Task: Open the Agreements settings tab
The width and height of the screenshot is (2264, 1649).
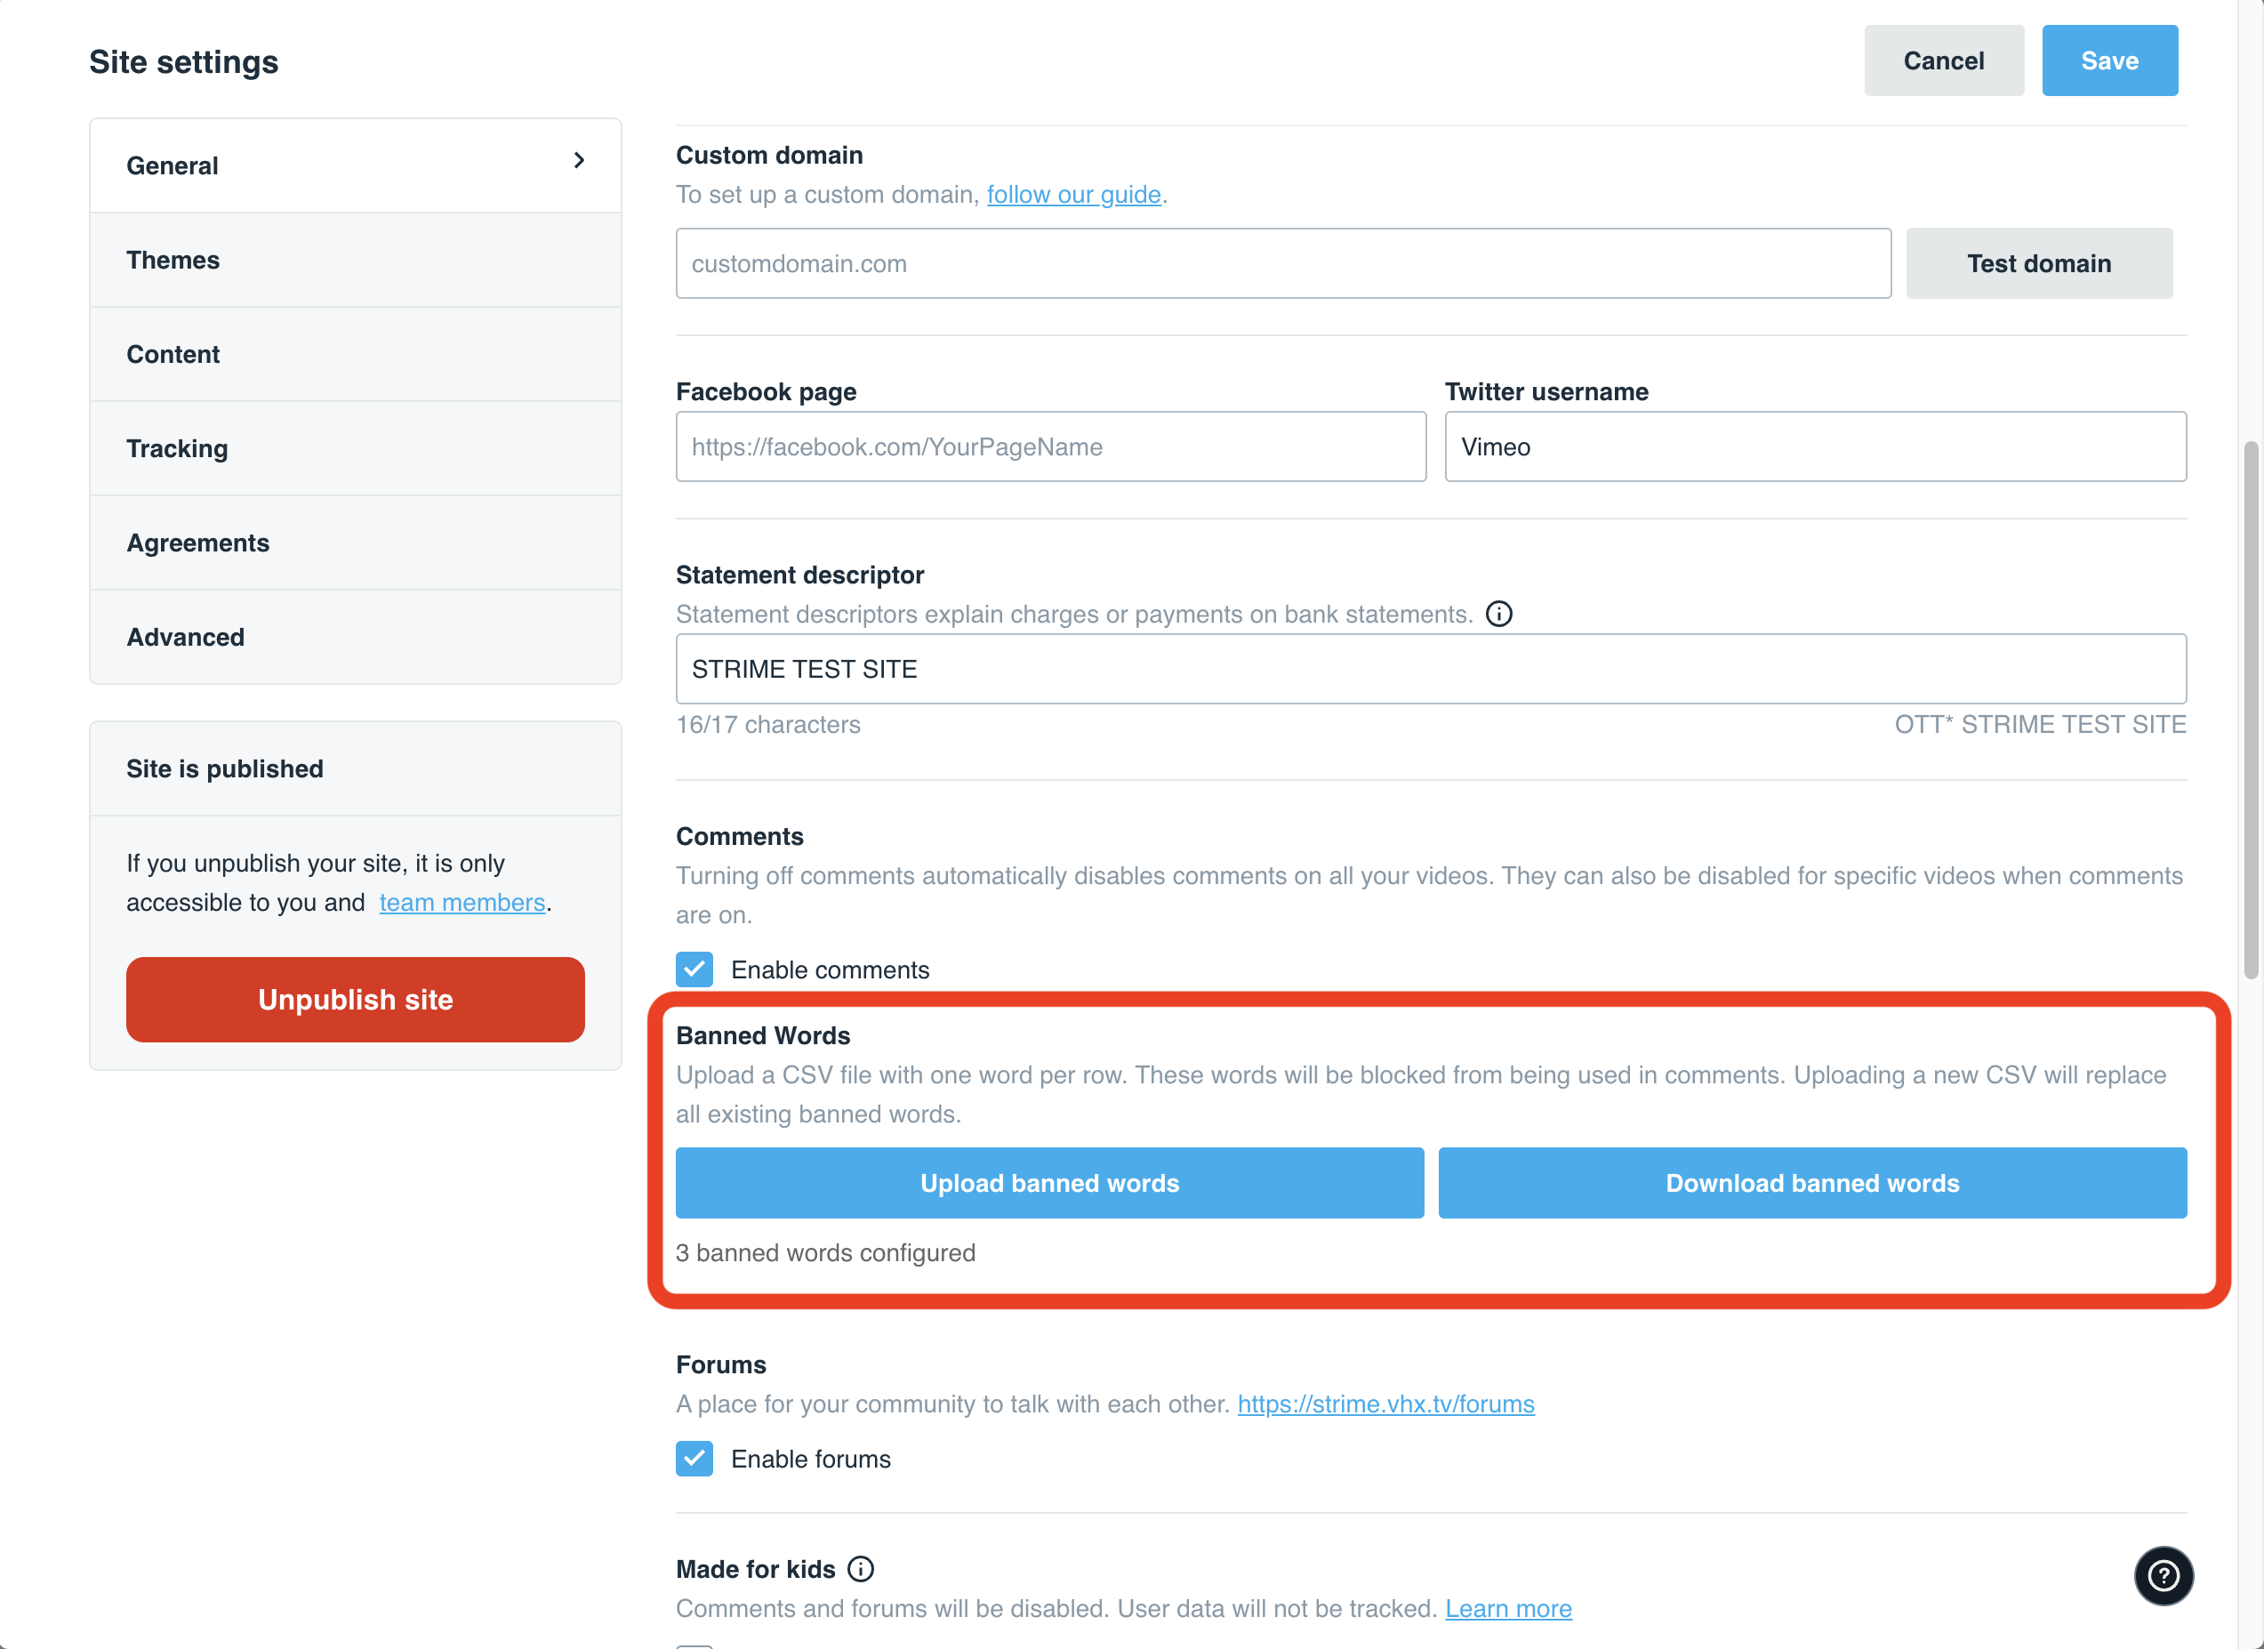Action: click(356, 543)
